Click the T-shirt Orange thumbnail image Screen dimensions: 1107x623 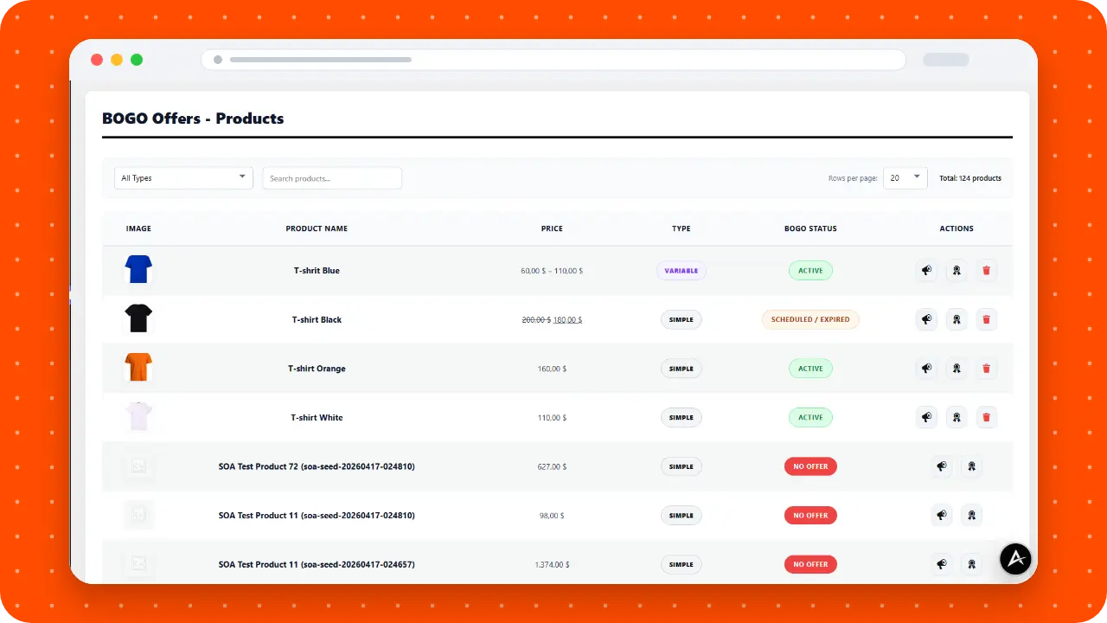[x=138, y=368]
